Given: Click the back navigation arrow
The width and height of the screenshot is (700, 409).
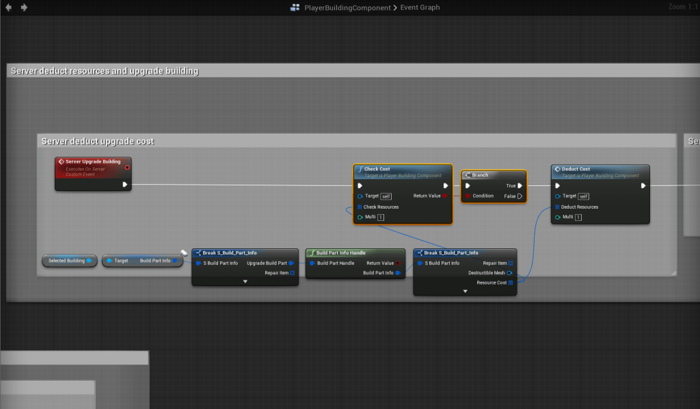Looking at the screenshot, I should 9,8.
